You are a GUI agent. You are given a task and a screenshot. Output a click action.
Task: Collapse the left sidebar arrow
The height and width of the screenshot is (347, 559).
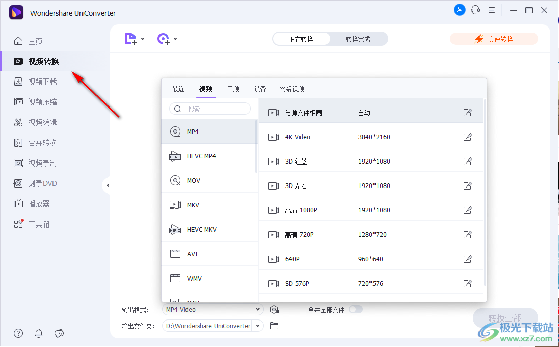108,185
